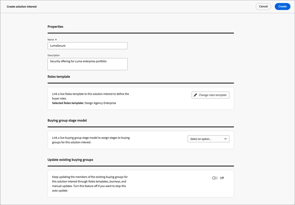Click the Update existing buying groups heading
Image resolution: width=295 pixels, height=205 pixels.
70,160
